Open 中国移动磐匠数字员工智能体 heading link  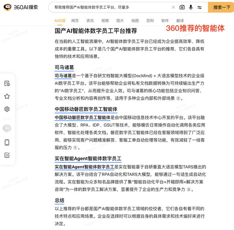(x=86, y=109)
